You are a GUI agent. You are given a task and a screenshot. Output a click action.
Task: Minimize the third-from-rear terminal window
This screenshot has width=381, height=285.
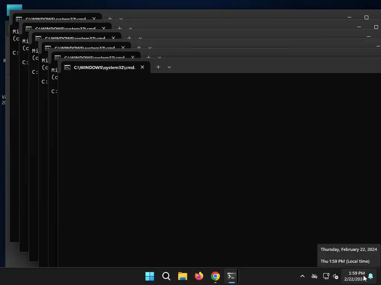click(x=369, y=37)
